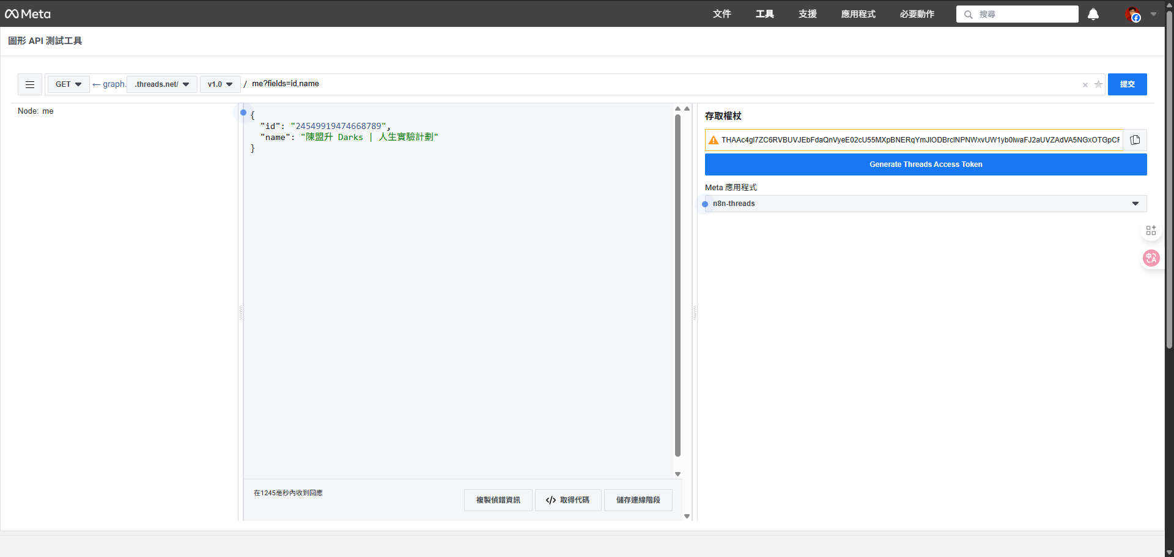This screenshot has width=1174, height=557.
Task: Clear the query with the × icon
Action: click(x=1085, y=85)
